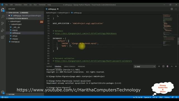Change the CRLF line ending status
This screenshot has height=101, width=179.
pos(161,97)
